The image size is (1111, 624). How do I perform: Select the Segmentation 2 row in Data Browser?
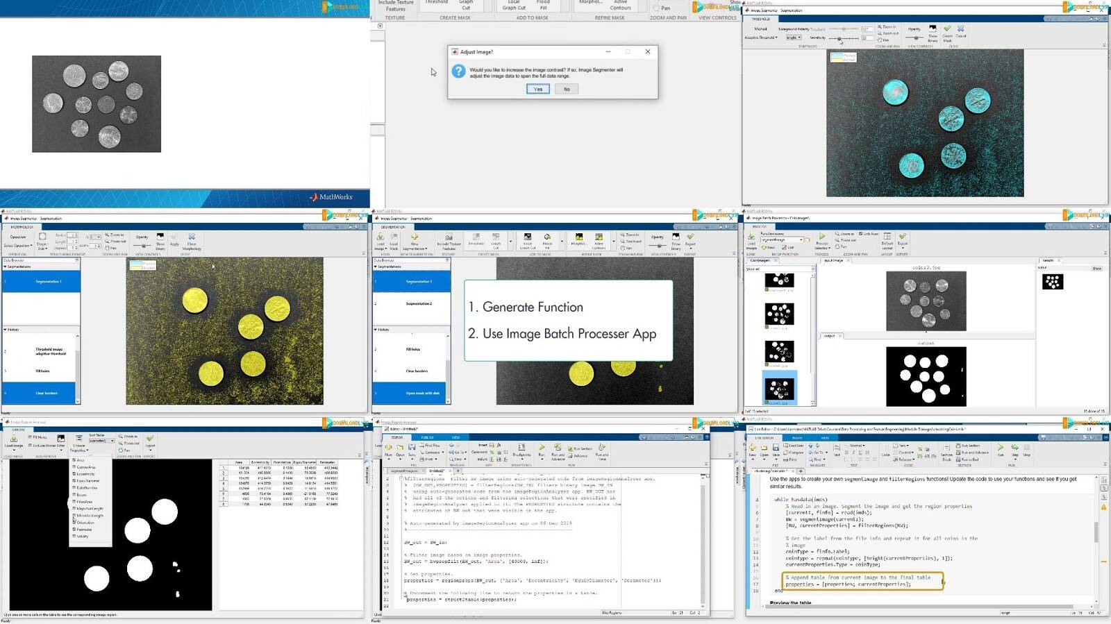tap(412, 303)
